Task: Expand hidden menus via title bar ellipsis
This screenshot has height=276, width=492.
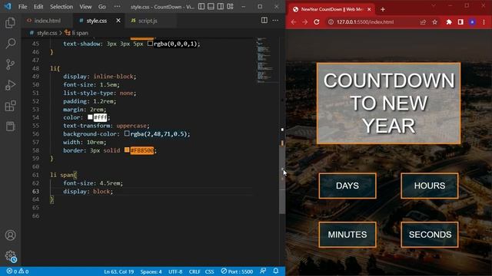Action: pos(117,7)
